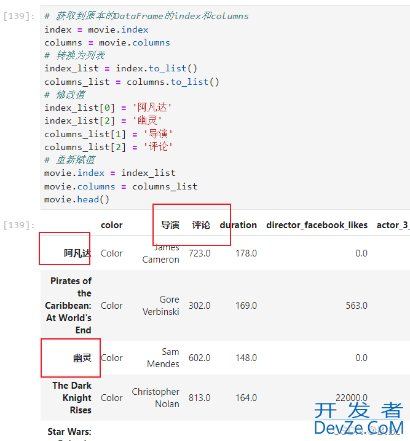Click the 'Star Wars:' row index
Image resolution: width=410 pixels, height=441 pixels.
tap(69, 431)
